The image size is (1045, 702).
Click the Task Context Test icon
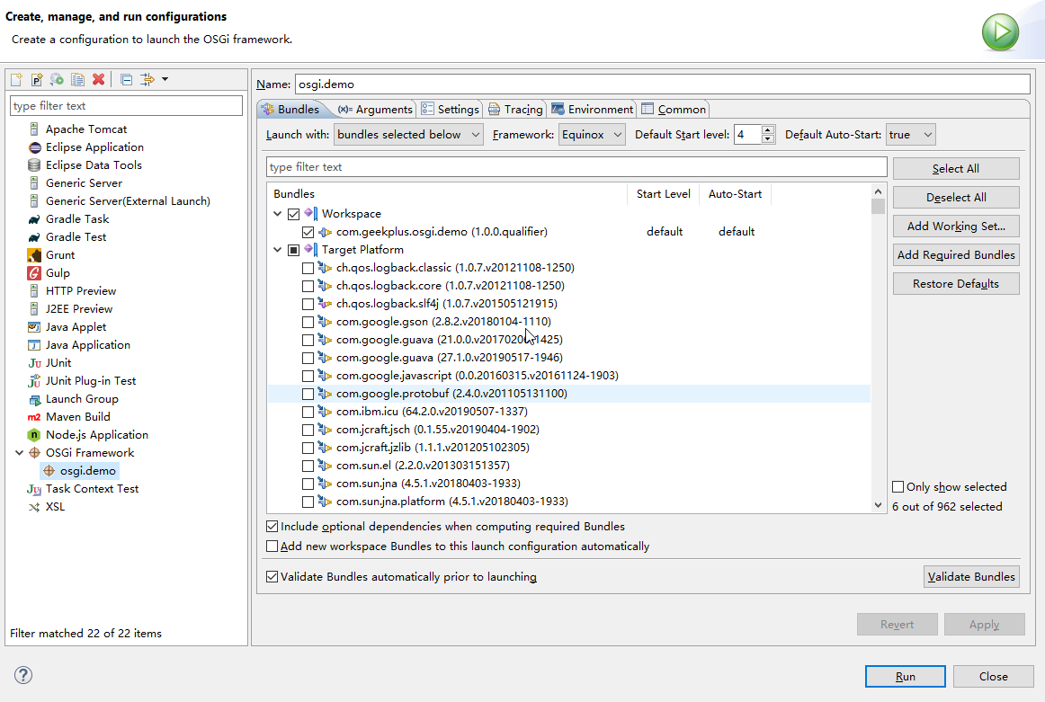[x=34, y=489]
